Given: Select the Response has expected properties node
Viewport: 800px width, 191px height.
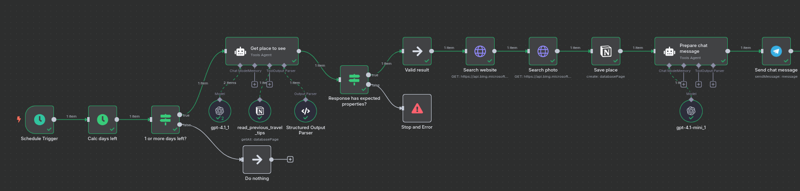Looking at the screenshot, I should tap(354, 80).
